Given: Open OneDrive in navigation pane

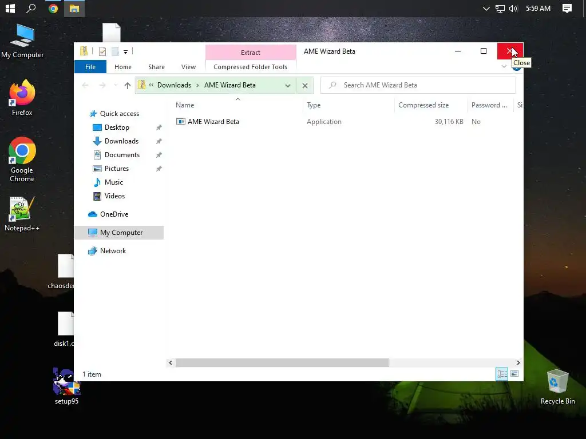Looking at the screenshot, I should tap(114, 214).
